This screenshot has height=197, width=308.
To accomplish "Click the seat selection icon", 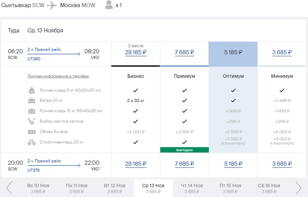I will 32,121.
